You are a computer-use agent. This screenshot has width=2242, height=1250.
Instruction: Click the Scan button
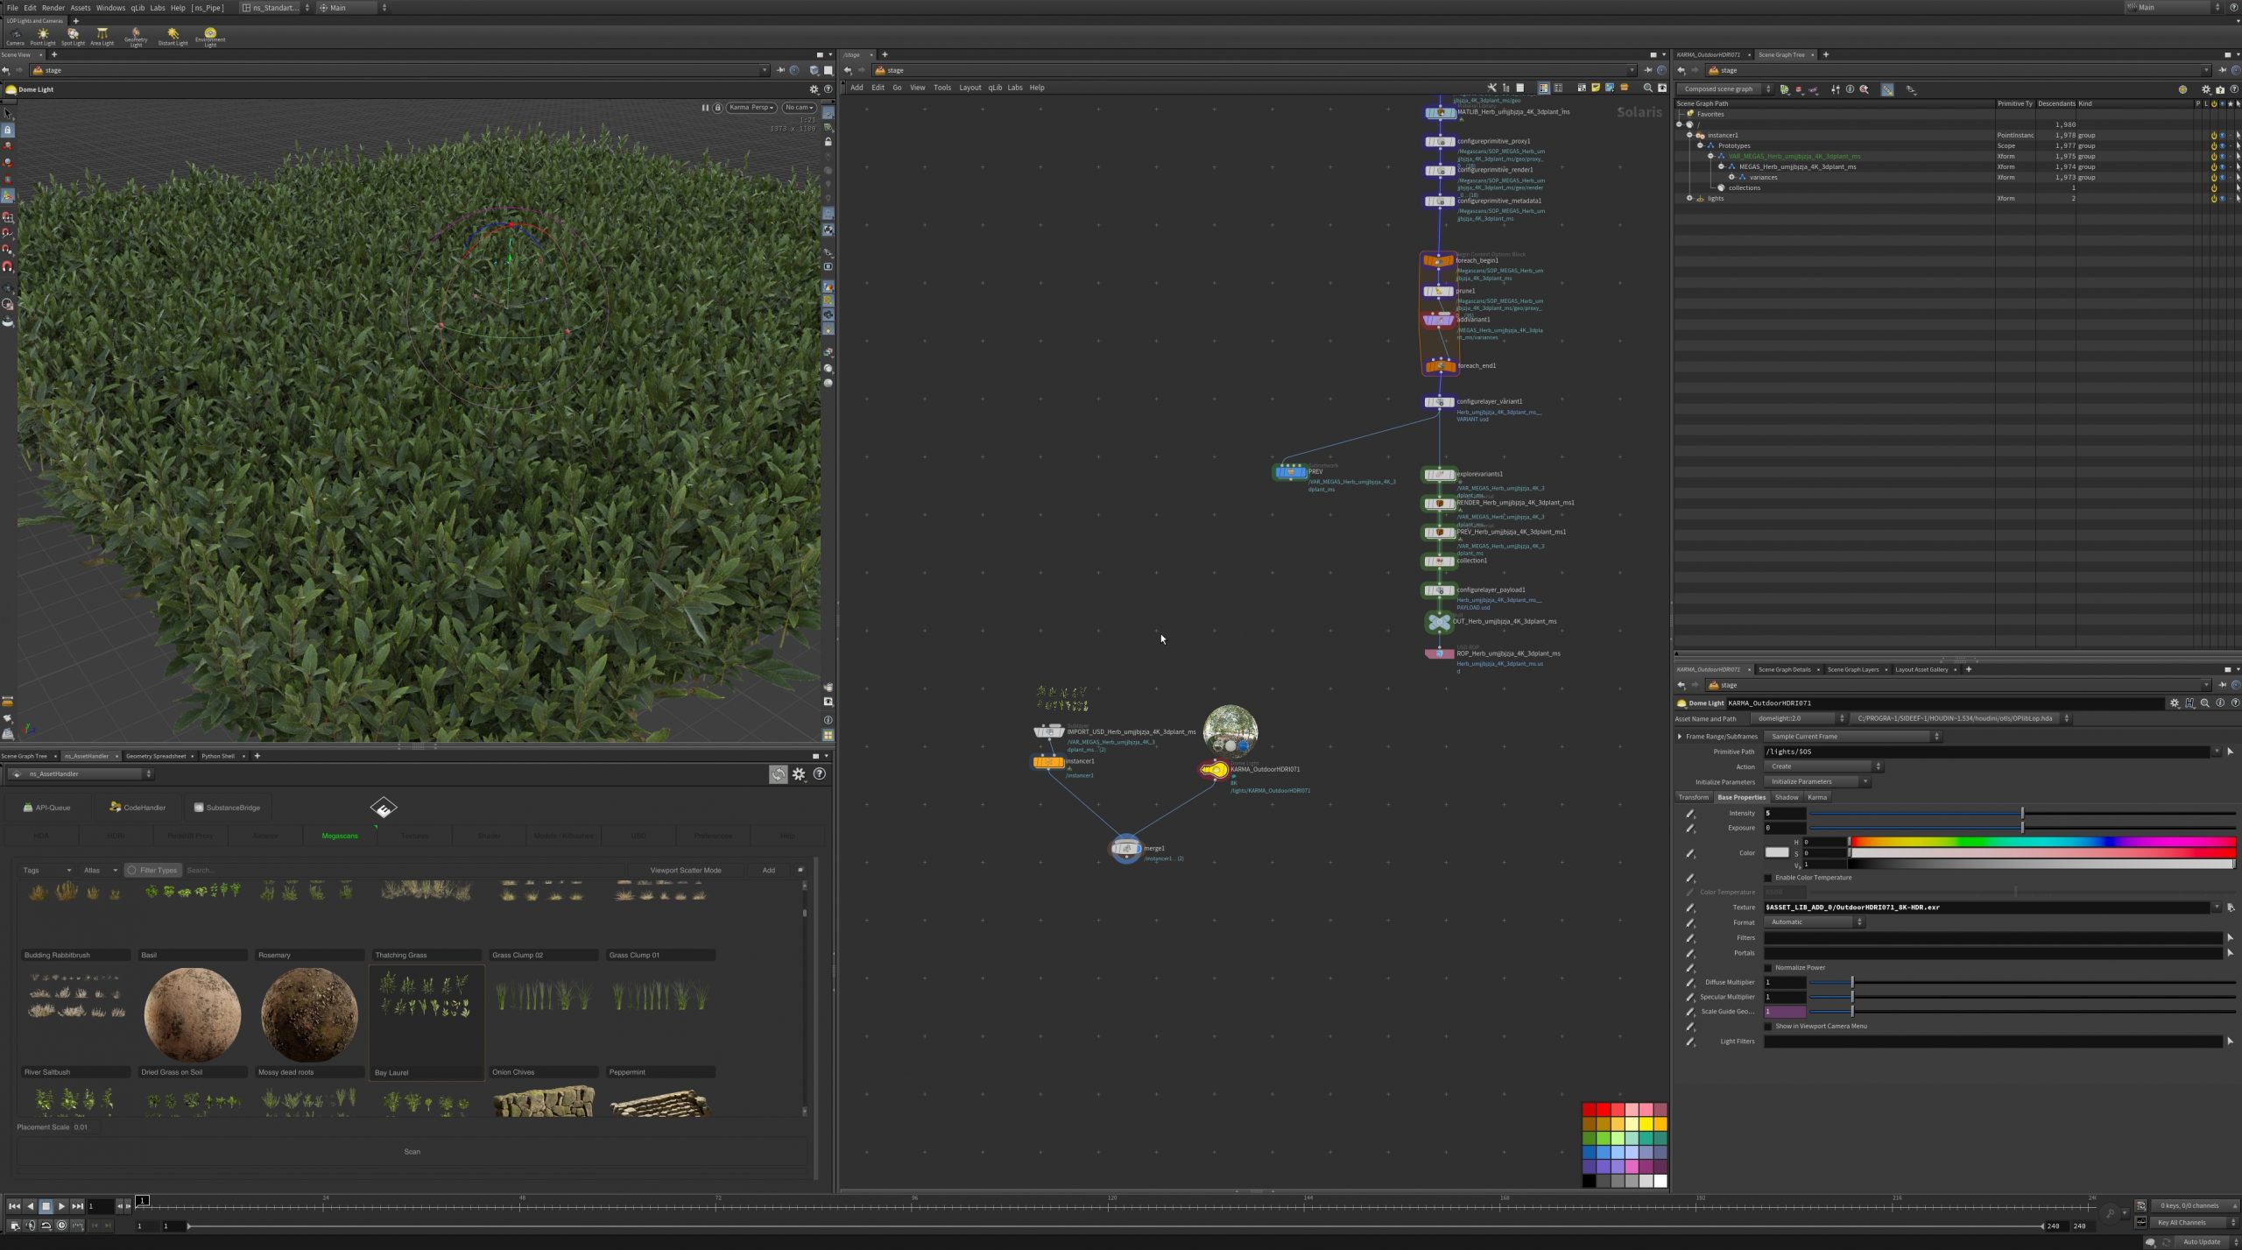[412, 1152]
